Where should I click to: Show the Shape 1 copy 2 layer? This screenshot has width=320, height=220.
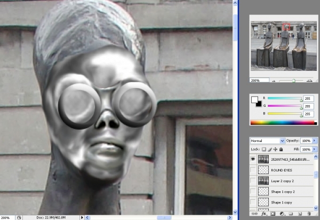coord(253,192)
